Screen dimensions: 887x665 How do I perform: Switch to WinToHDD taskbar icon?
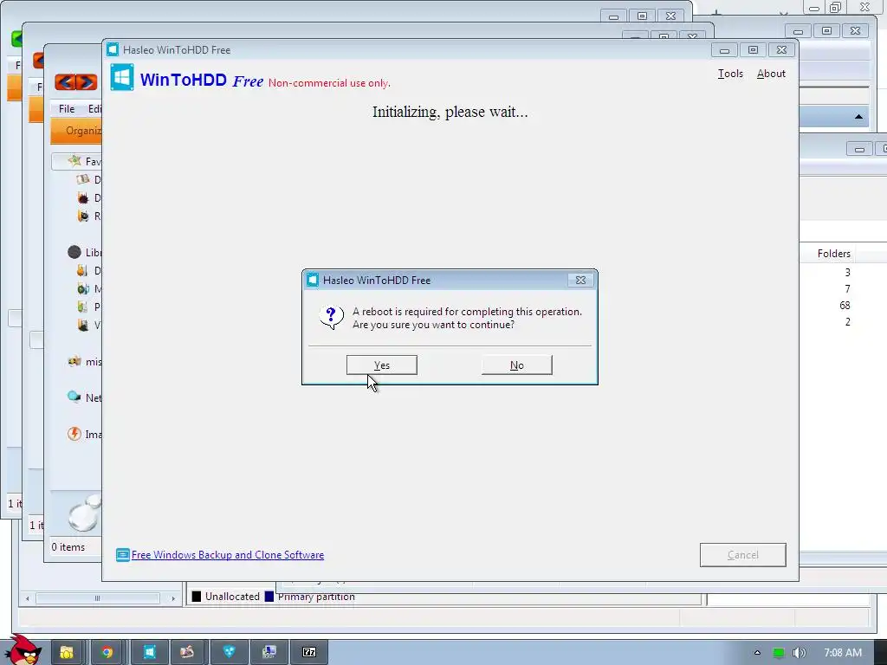149,652
